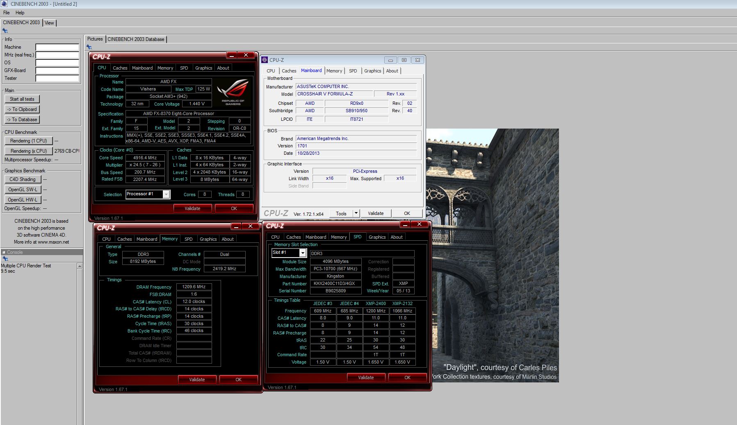This screenshot has width=737, height=425.
Task: Click the pin icon below CINEBENCH 2003 tab
Action: 5,31
